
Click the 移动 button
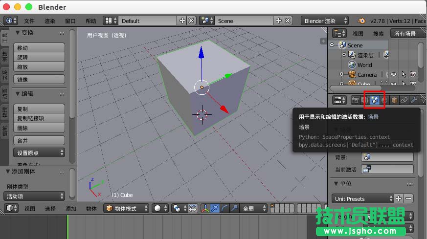tap(39, 47)
